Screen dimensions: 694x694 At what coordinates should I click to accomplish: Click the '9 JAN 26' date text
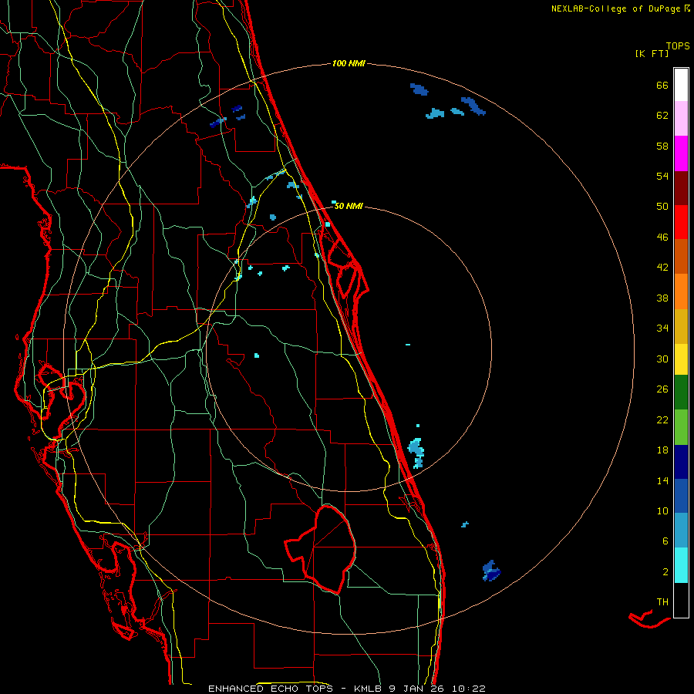click(x=416, y=689)
